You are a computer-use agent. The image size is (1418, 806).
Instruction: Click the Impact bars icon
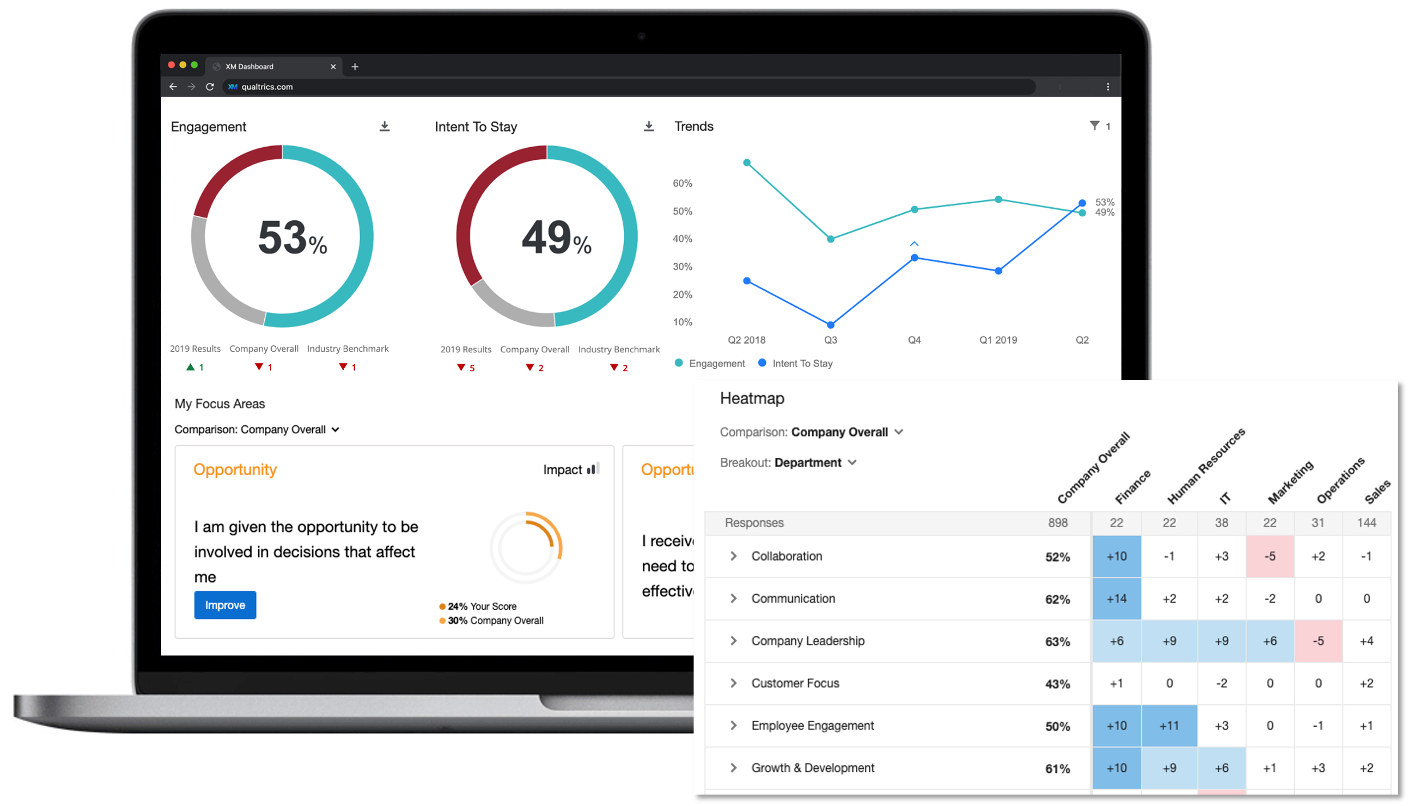(593, 469)
